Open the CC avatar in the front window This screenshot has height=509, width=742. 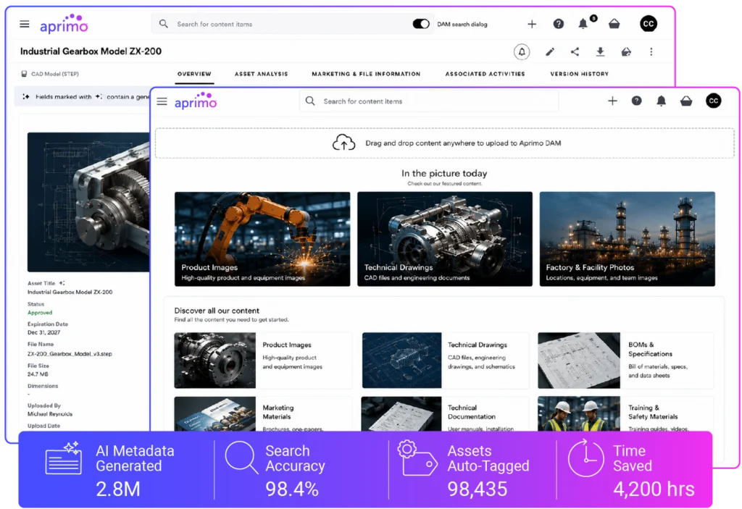click(x=714, y=101)
